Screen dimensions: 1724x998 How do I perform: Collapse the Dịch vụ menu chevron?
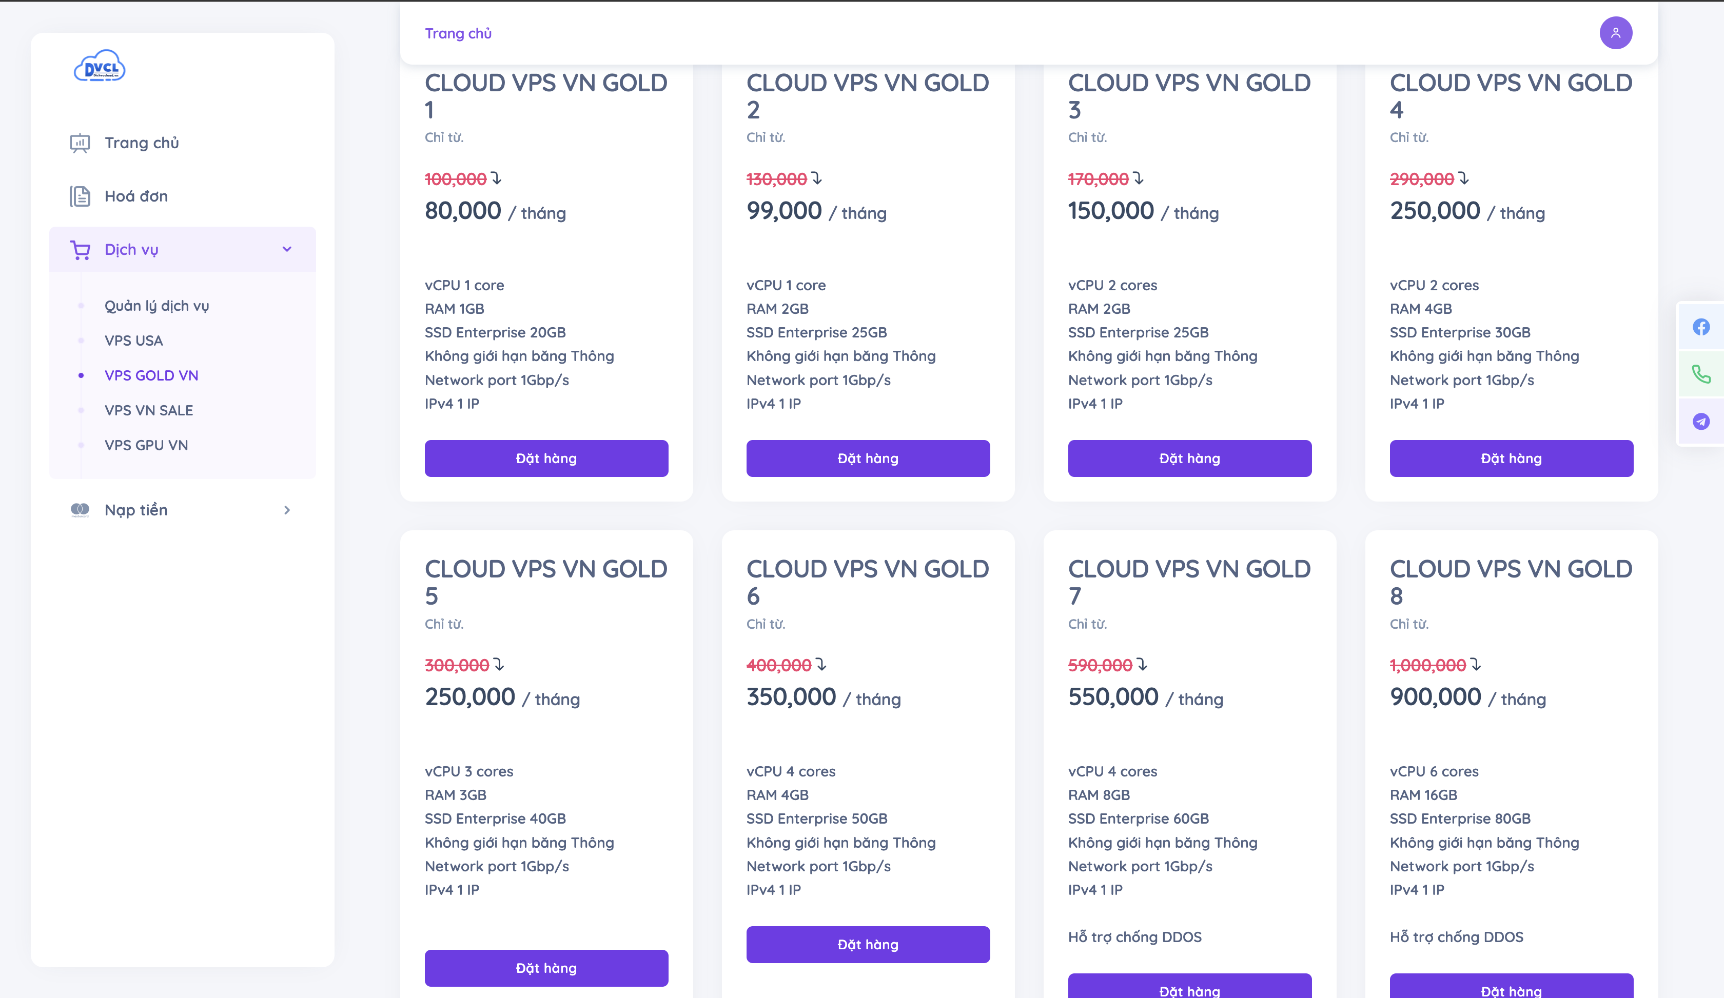point(287,249)
